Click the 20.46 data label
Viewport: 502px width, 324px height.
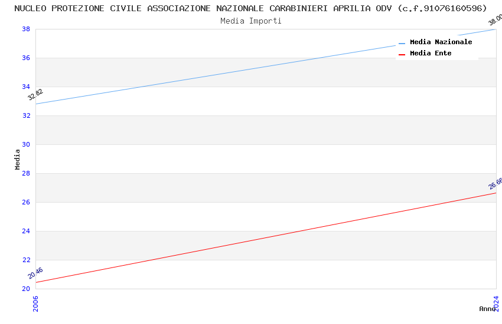click(35, 273)
